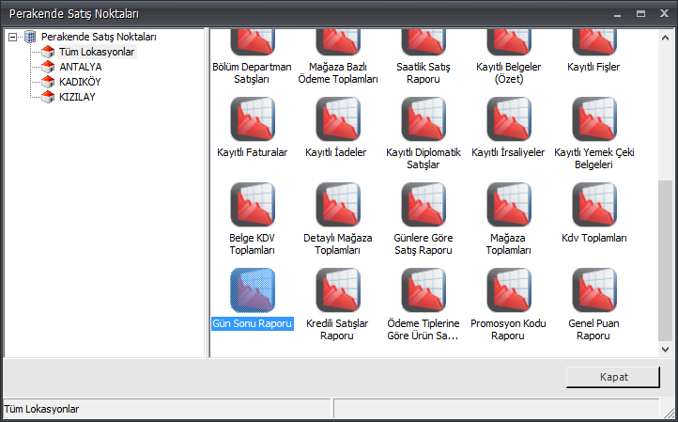The height and width of the screenshot is (422, 678).
Task: Click the store icon next to KIZILAY
Action: (x=48, y=97)
